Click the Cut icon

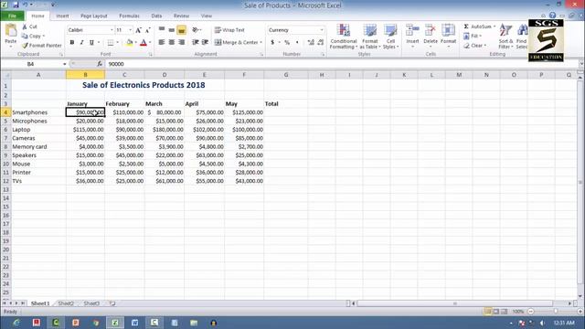click(x=25, y=27)
